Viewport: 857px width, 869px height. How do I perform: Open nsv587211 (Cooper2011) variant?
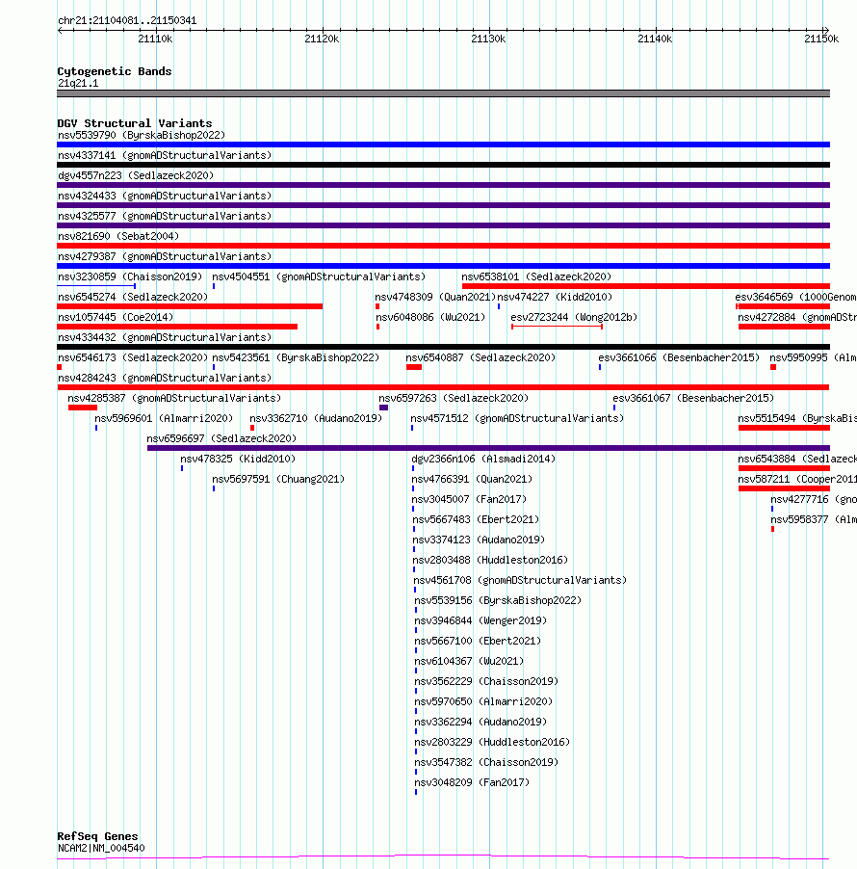pos(797,480)
